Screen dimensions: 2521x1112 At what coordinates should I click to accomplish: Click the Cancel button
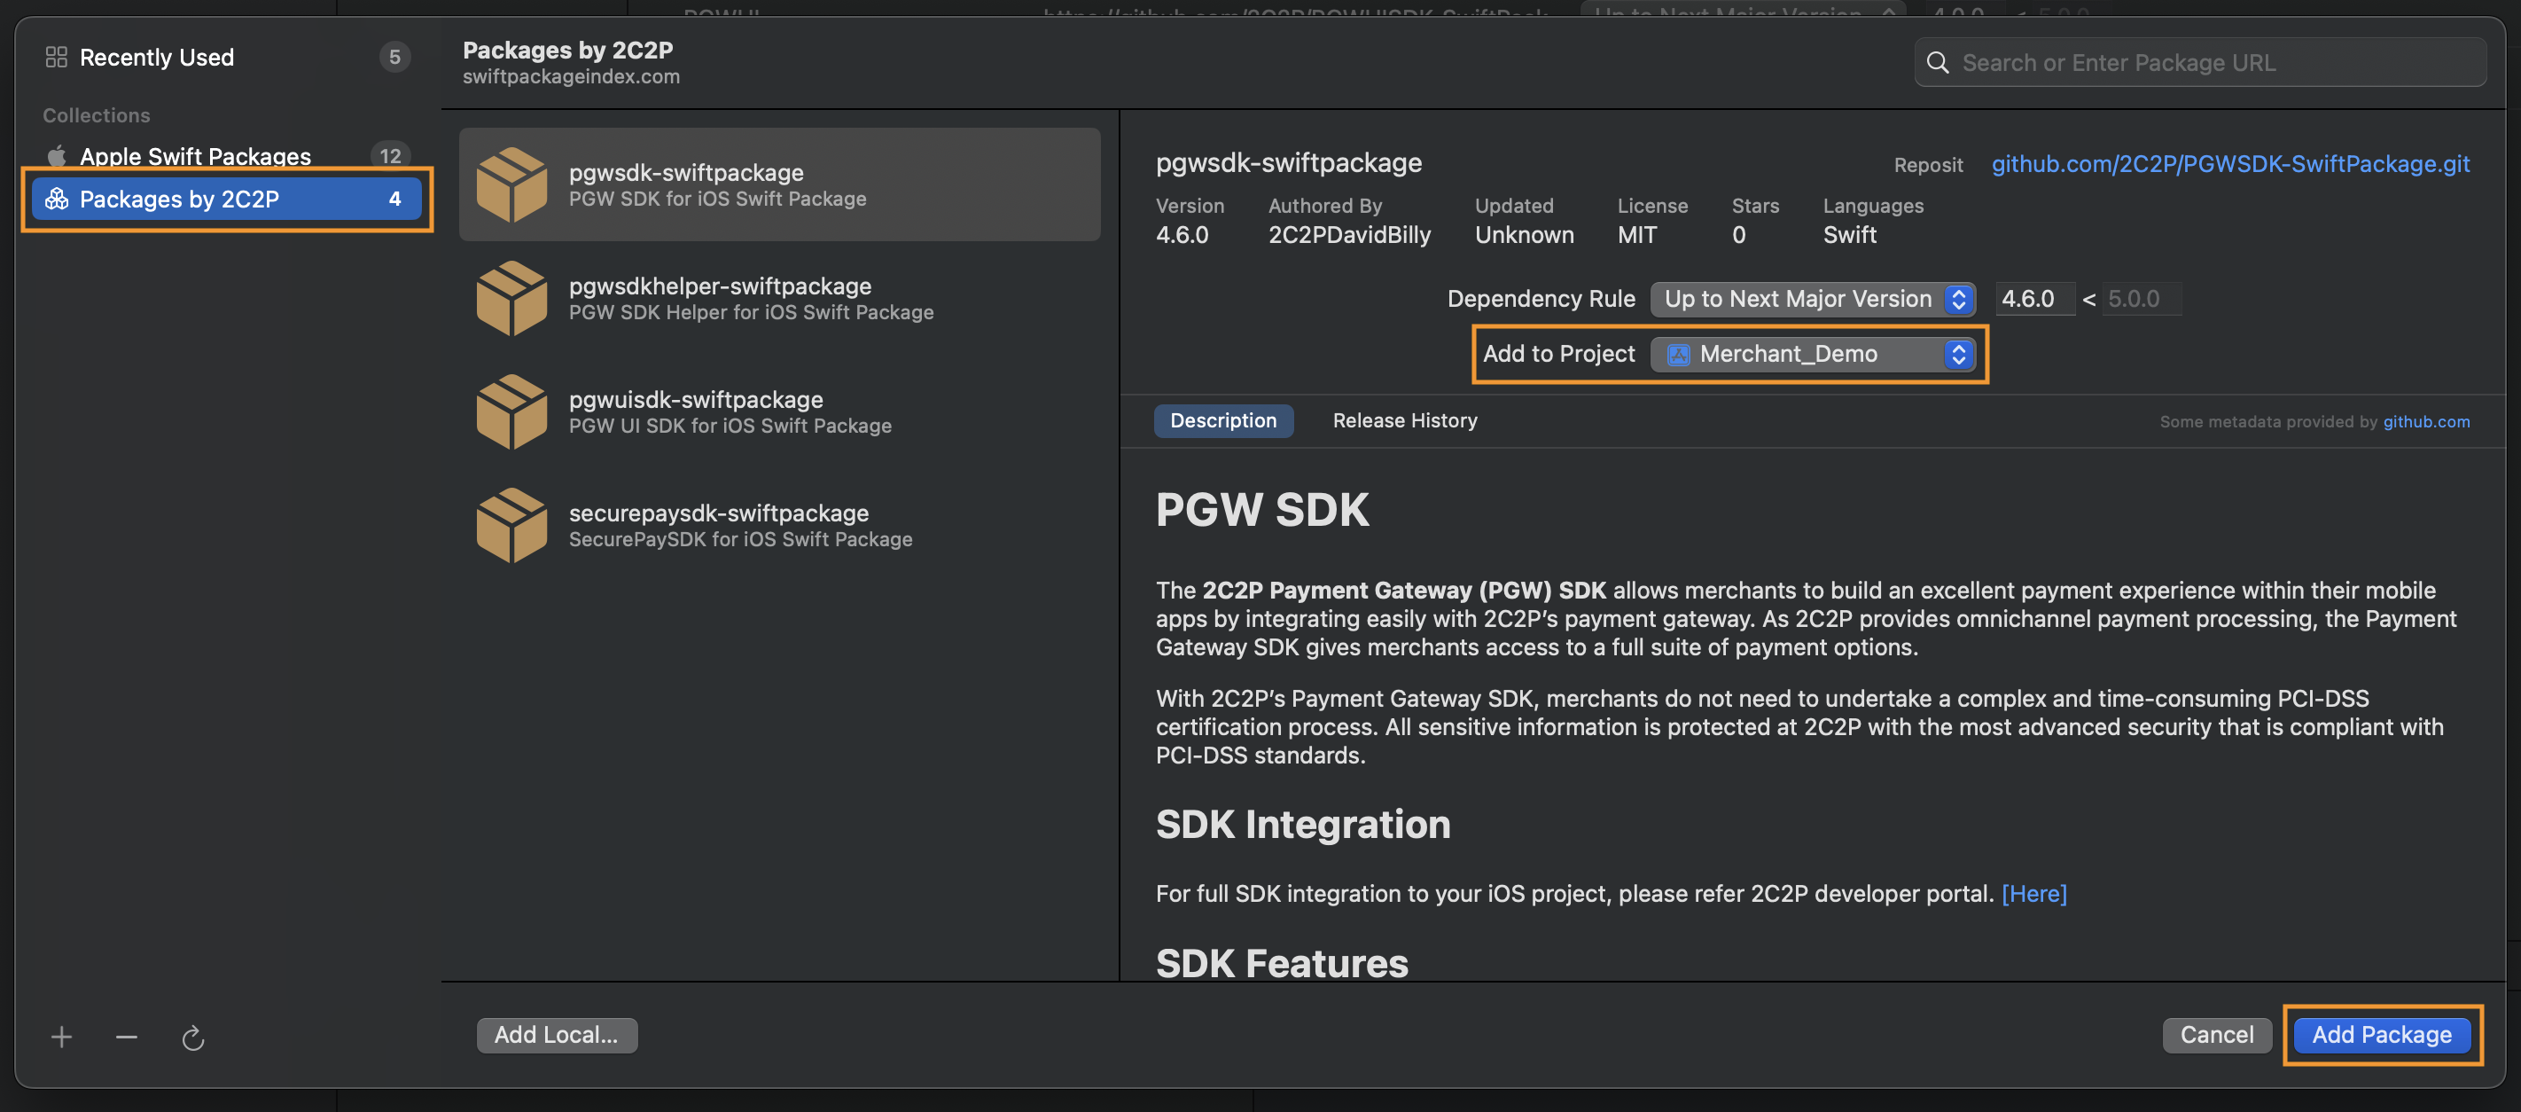[x=2217, y=1036]
